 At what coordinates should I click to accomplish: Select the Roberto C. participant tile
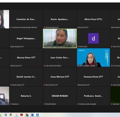[x=26, y=96]
